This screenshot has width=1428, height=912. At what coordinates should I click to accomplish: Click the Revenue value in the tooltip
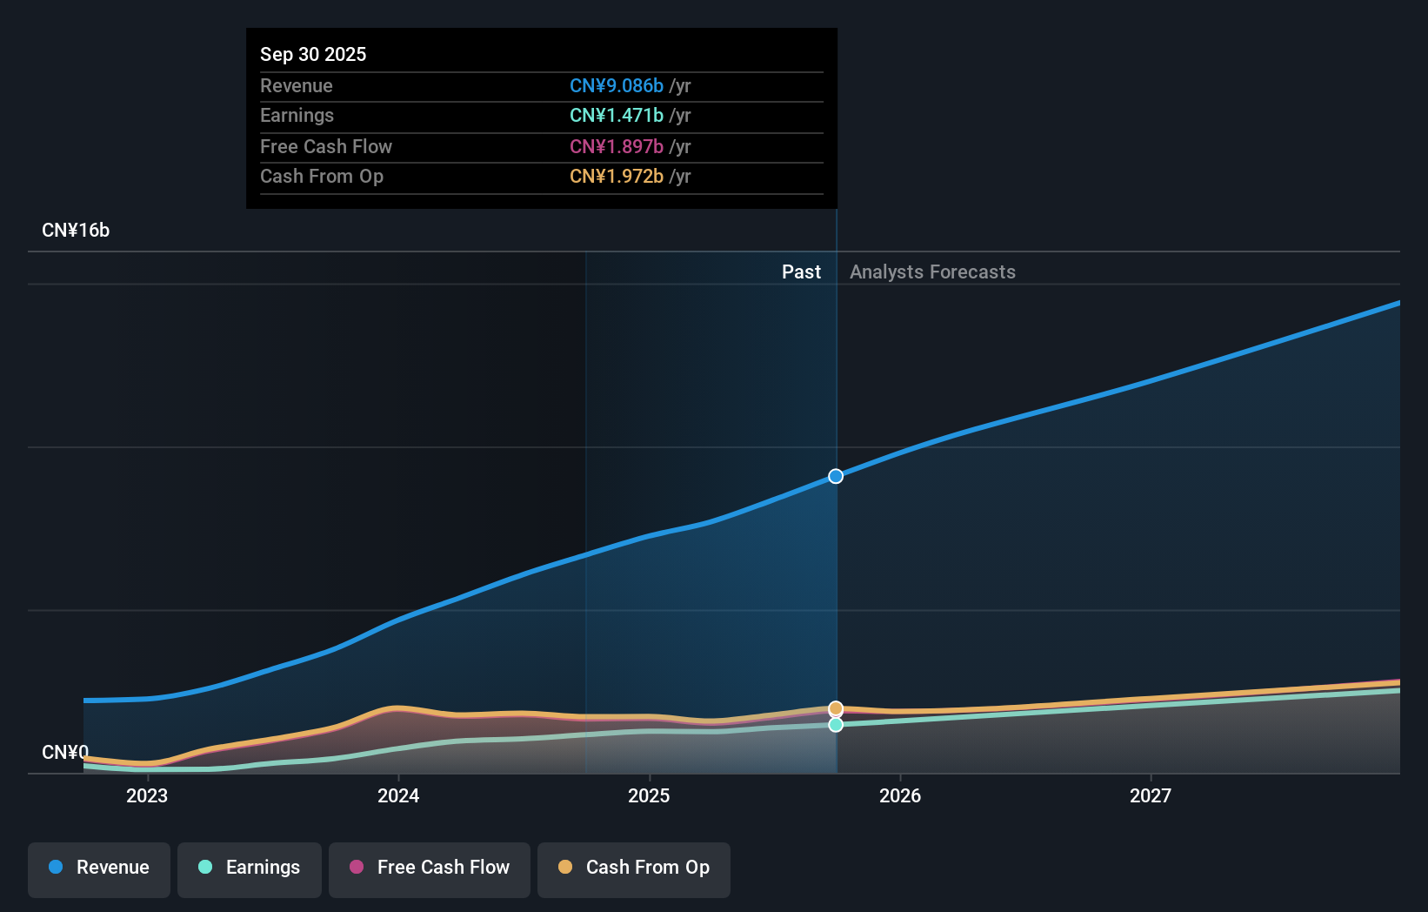[615, 86]
